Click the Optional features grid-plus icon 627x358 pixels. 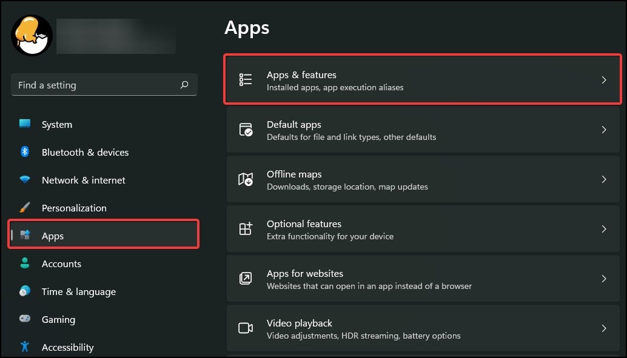click(246, 228)
